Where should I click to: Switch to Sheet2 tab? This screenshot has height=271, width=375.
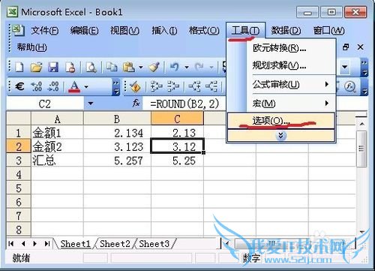115,243
